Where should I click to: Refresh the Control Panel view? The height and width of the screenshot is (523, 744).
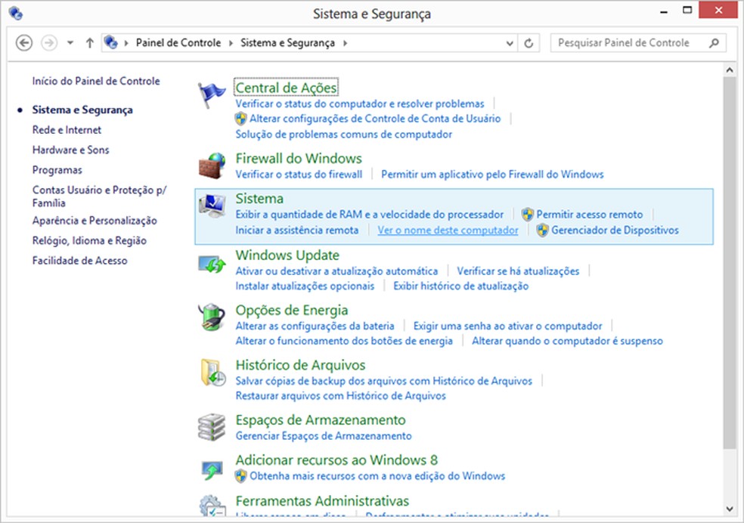click(x=529, y=43)
